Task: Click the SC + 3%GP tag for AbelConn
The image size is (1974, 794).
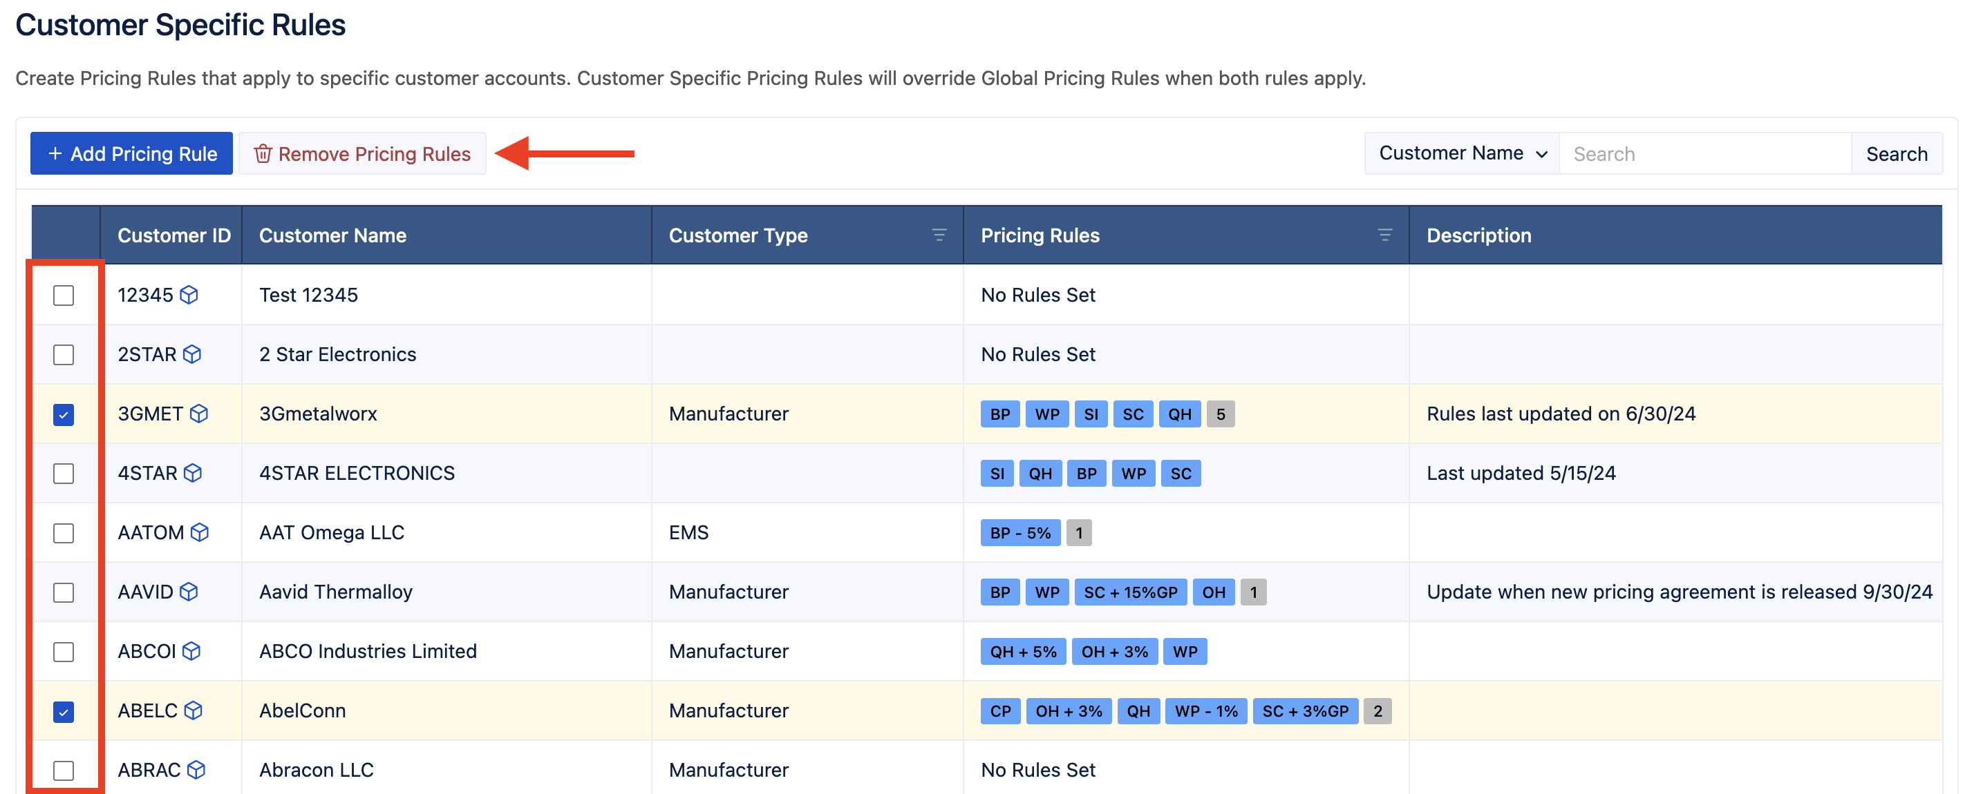Action: point(1305,711)
